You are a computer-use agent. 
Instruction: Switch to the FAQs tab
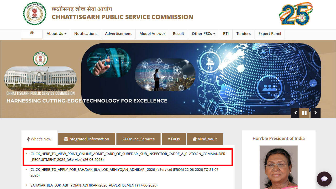coord(174,139)
